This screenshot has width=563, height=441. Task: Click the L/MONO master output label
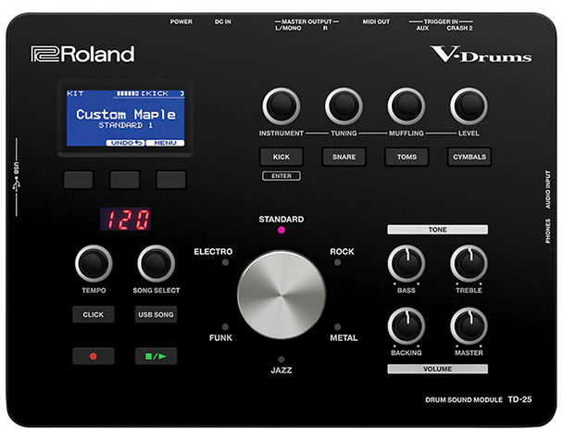(x=288, y=28)
